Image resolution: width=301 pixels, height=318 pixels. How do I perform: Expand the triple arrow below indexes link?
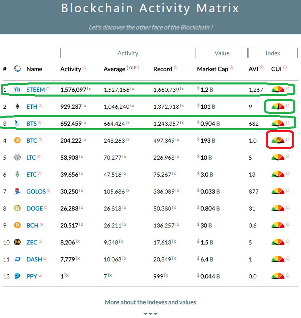150,314
